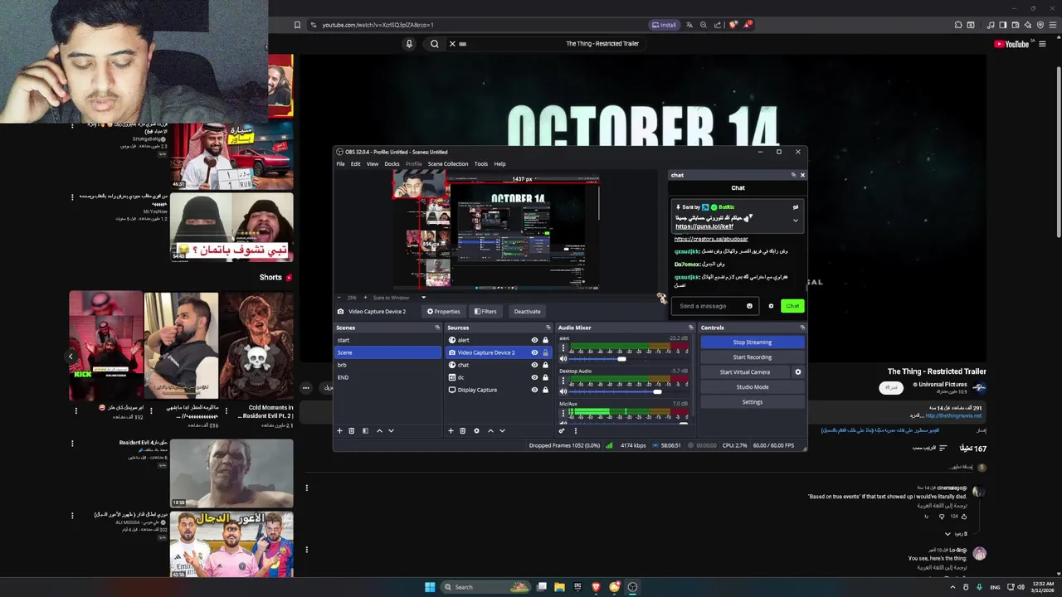Open OBS Settings button
This screenshot has height=597, width=1062.
753,402
